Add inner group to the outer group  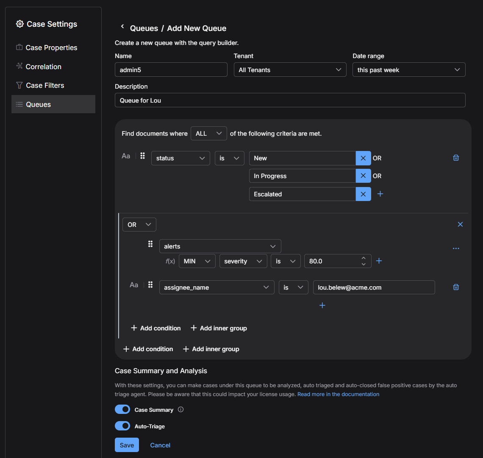pos(211,349)
